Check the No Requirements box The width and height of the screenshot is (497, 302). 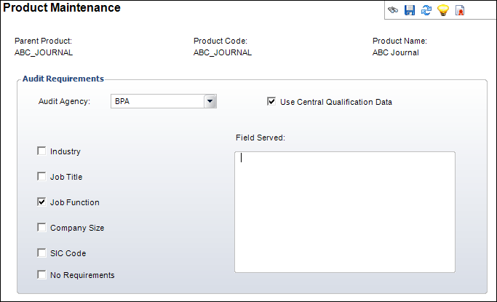(41, 275)
